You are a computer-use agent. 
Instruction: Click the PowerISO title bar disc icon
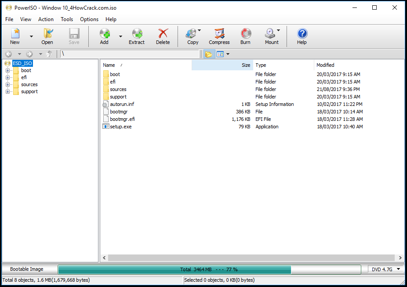click(8, 8)
